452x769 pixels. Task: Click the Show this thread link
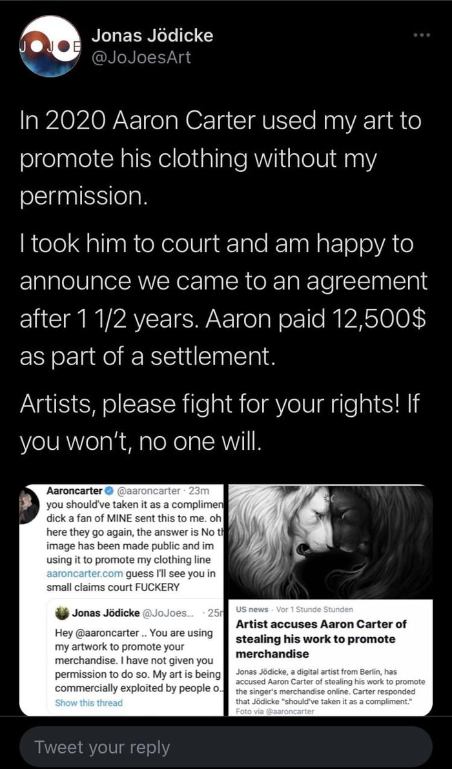point(88,702)
